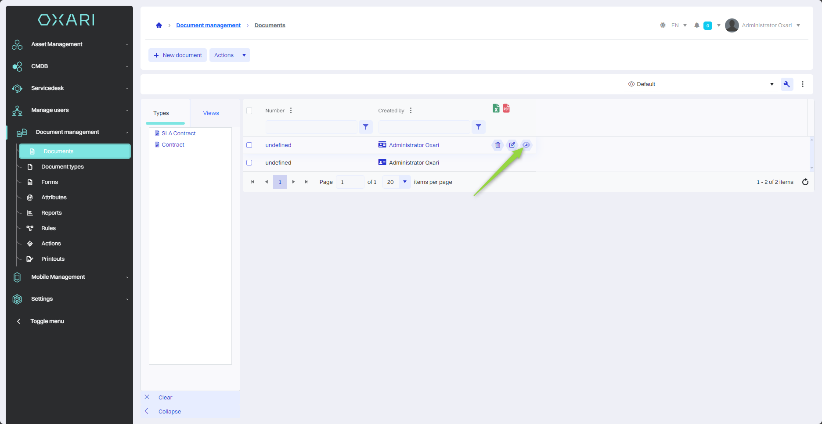
Task: Open the notifications bell
Action: click(x=696, y=25)
